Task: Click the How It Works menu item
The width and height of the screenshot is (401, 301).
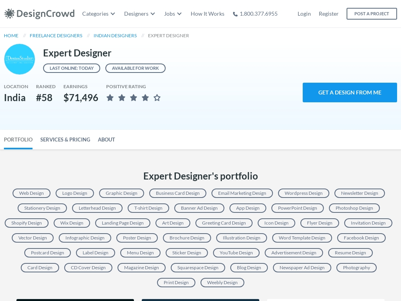Action: click(x=208, y=14)
